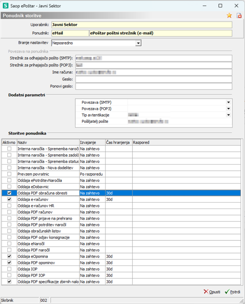Click the Geslo password field
This screenshot has height=304, width=245.
tap(154, 79)
